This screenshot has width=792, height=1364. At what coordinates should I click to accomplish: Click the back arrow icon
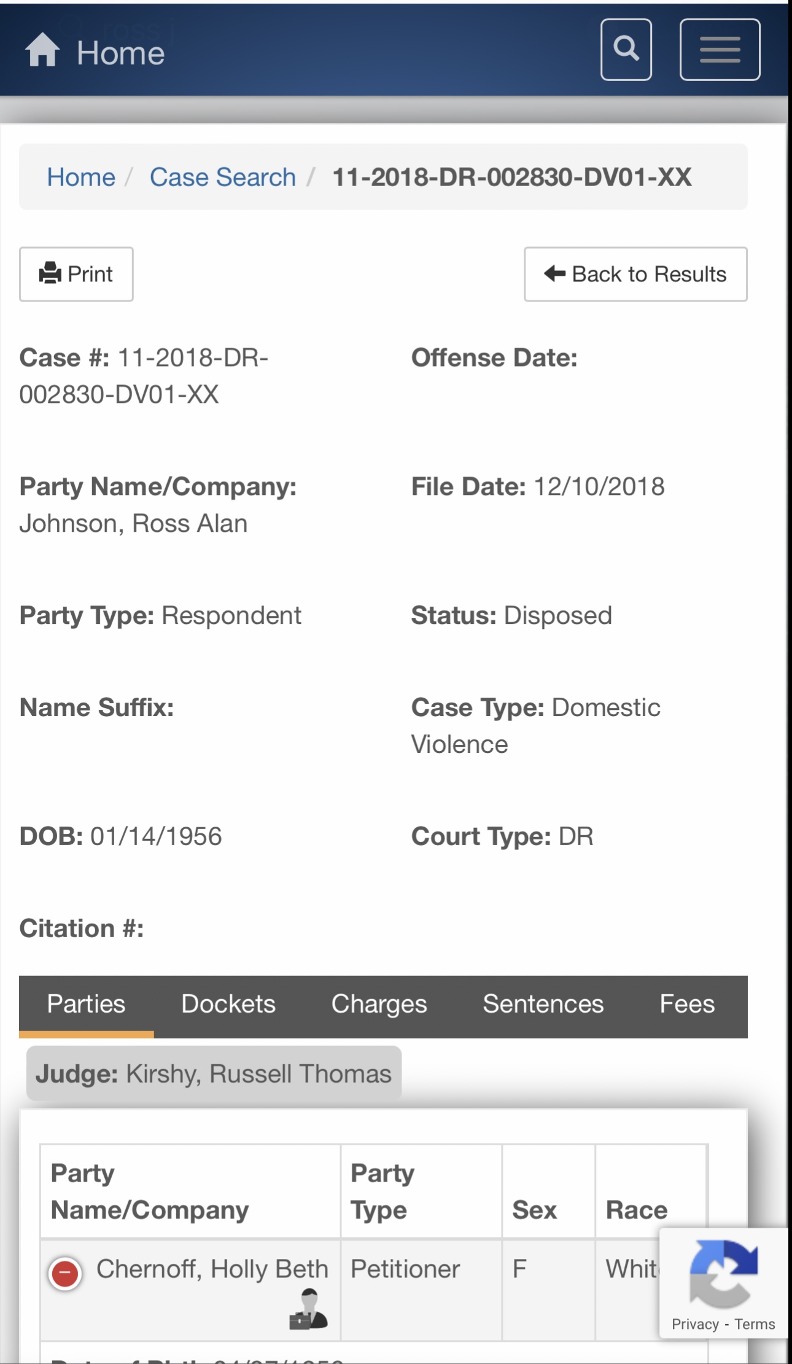pyautogui.click(x=554, y=273)
